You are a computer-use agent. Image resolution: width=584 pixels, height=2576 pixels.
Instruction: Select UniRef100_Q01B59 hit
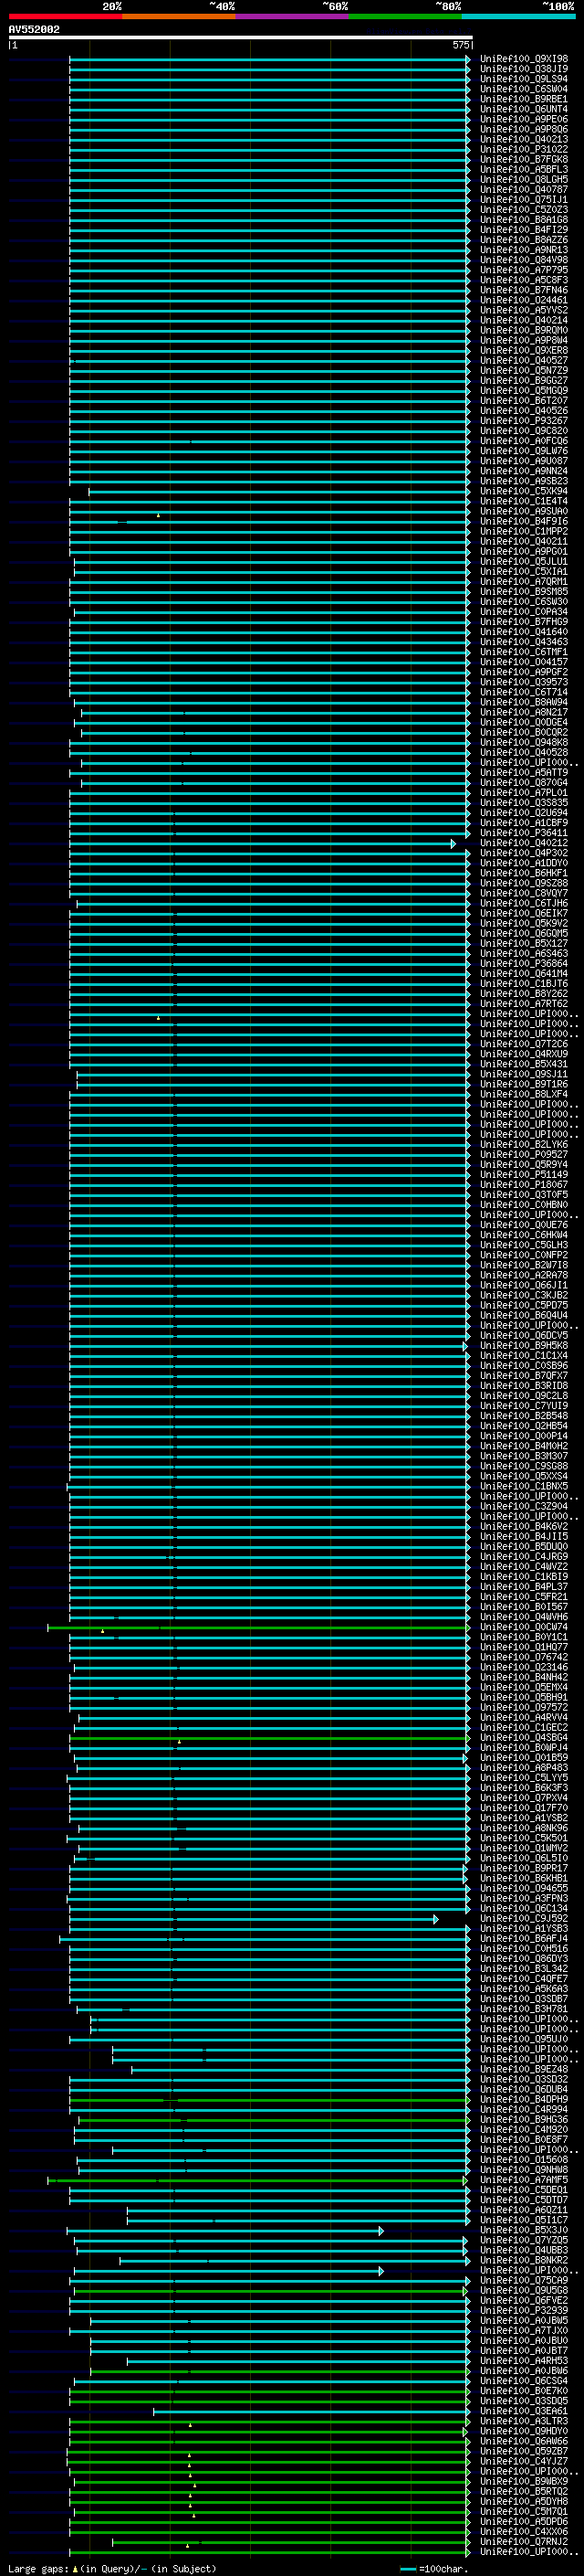point(524,1757)
